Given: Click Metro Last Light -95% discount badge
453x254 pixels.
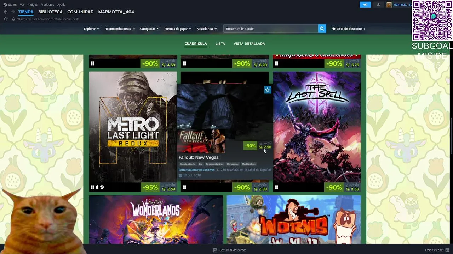Looking at the screenshot, I should click(x=150, y=188).
